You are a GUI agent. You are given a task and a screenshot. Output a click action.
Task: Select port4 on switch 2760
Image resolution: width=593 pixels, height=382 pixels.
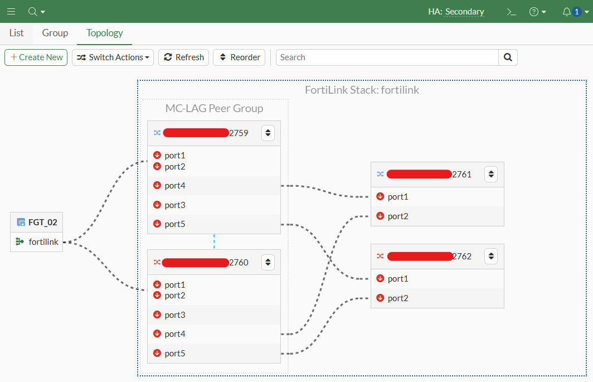214,334
